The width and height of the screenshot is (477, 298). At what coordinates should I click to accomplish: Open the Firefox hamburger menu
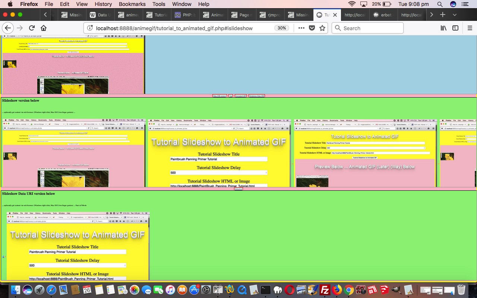pos(470,28)
